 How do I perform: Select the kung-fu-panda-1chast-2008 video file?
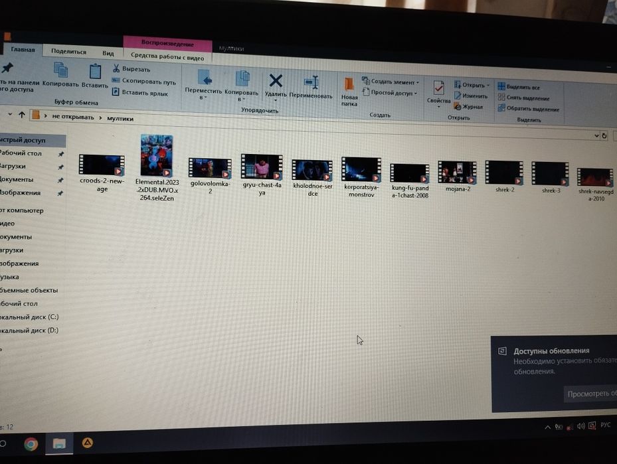tap(410, 181)
